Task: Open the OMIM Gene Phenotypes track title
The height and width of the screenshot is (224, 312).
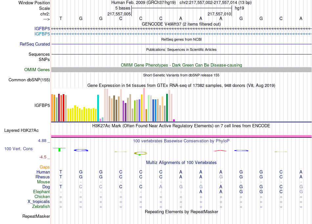Action: point(181,65)
